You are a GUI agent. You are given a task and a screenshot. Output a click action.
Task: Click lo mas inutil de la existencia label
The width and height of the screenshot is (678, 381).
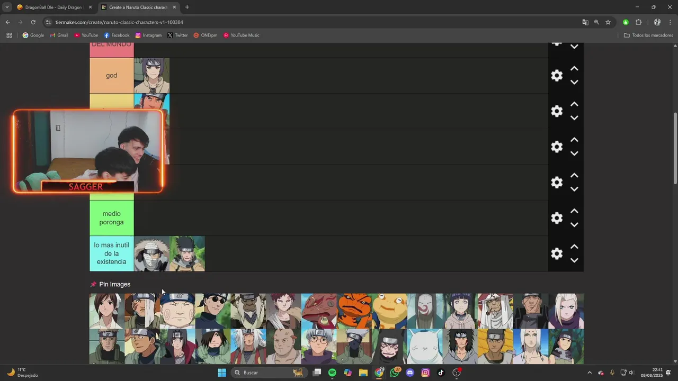click(111, 253)
